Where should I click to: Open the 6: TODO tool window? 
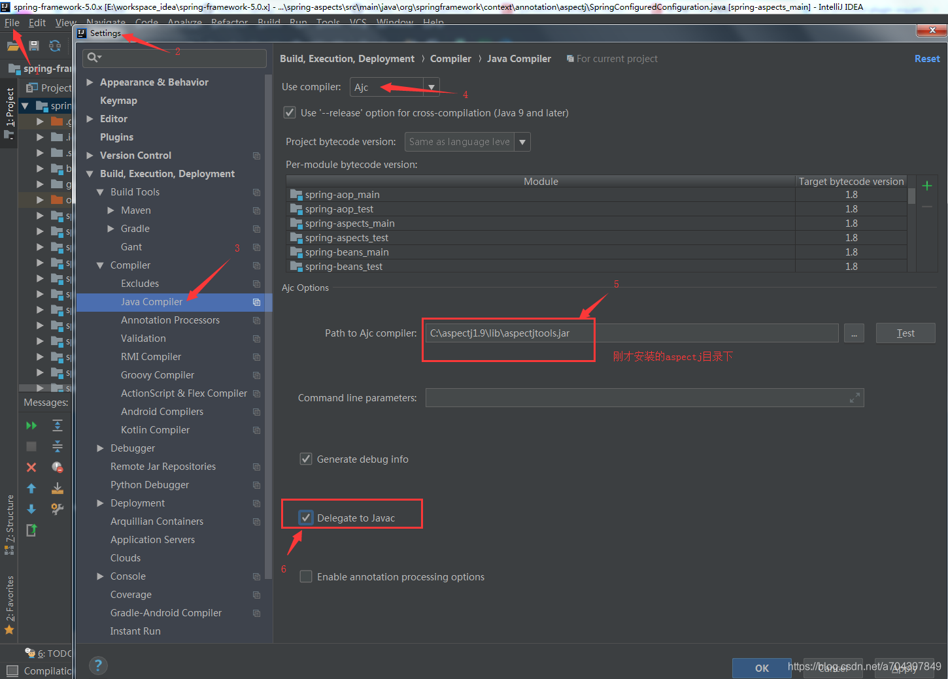[48, 653]
